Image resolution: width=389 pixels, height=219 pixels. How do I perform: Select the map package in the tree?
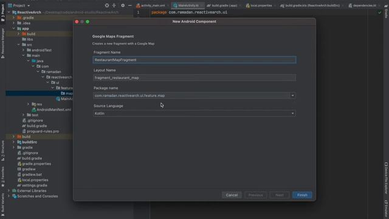point(67,93)
